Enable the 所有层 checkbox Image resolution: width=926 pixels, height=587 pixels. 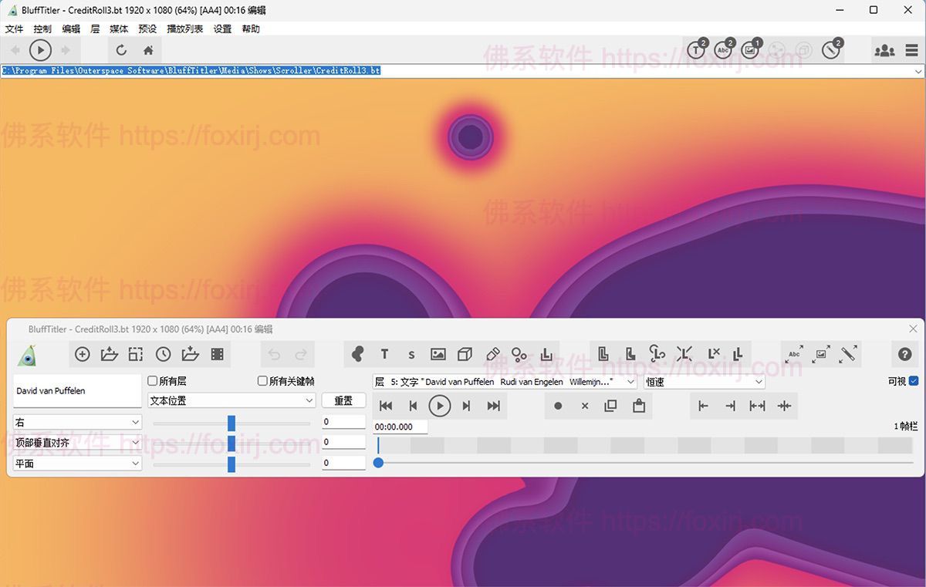[152, 381]
